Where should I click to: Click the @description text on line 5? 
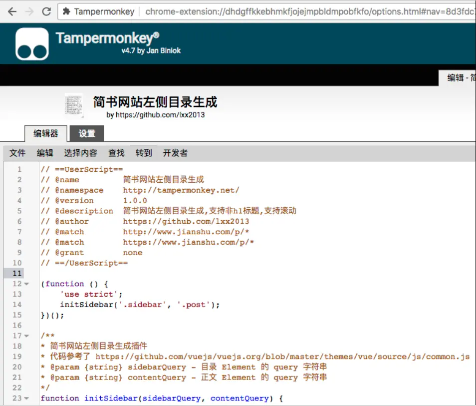pos(210,211)
